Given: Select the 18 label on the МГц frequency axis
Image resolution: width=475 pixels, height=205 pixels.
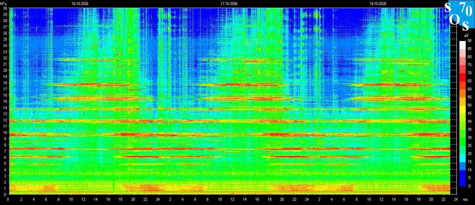Looking at the screenshot, I should (x=5, y=82).
